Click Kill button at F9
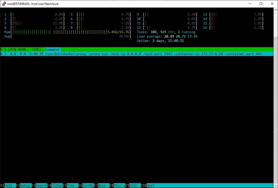 point(133,185)
